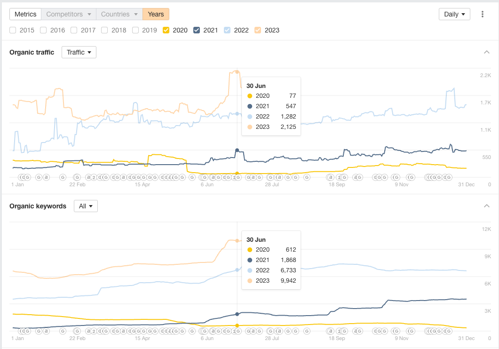Click the '2' marker beside 18 Sep in Organic traffic chart
This screenshot has height=349, width=499.
339,177
